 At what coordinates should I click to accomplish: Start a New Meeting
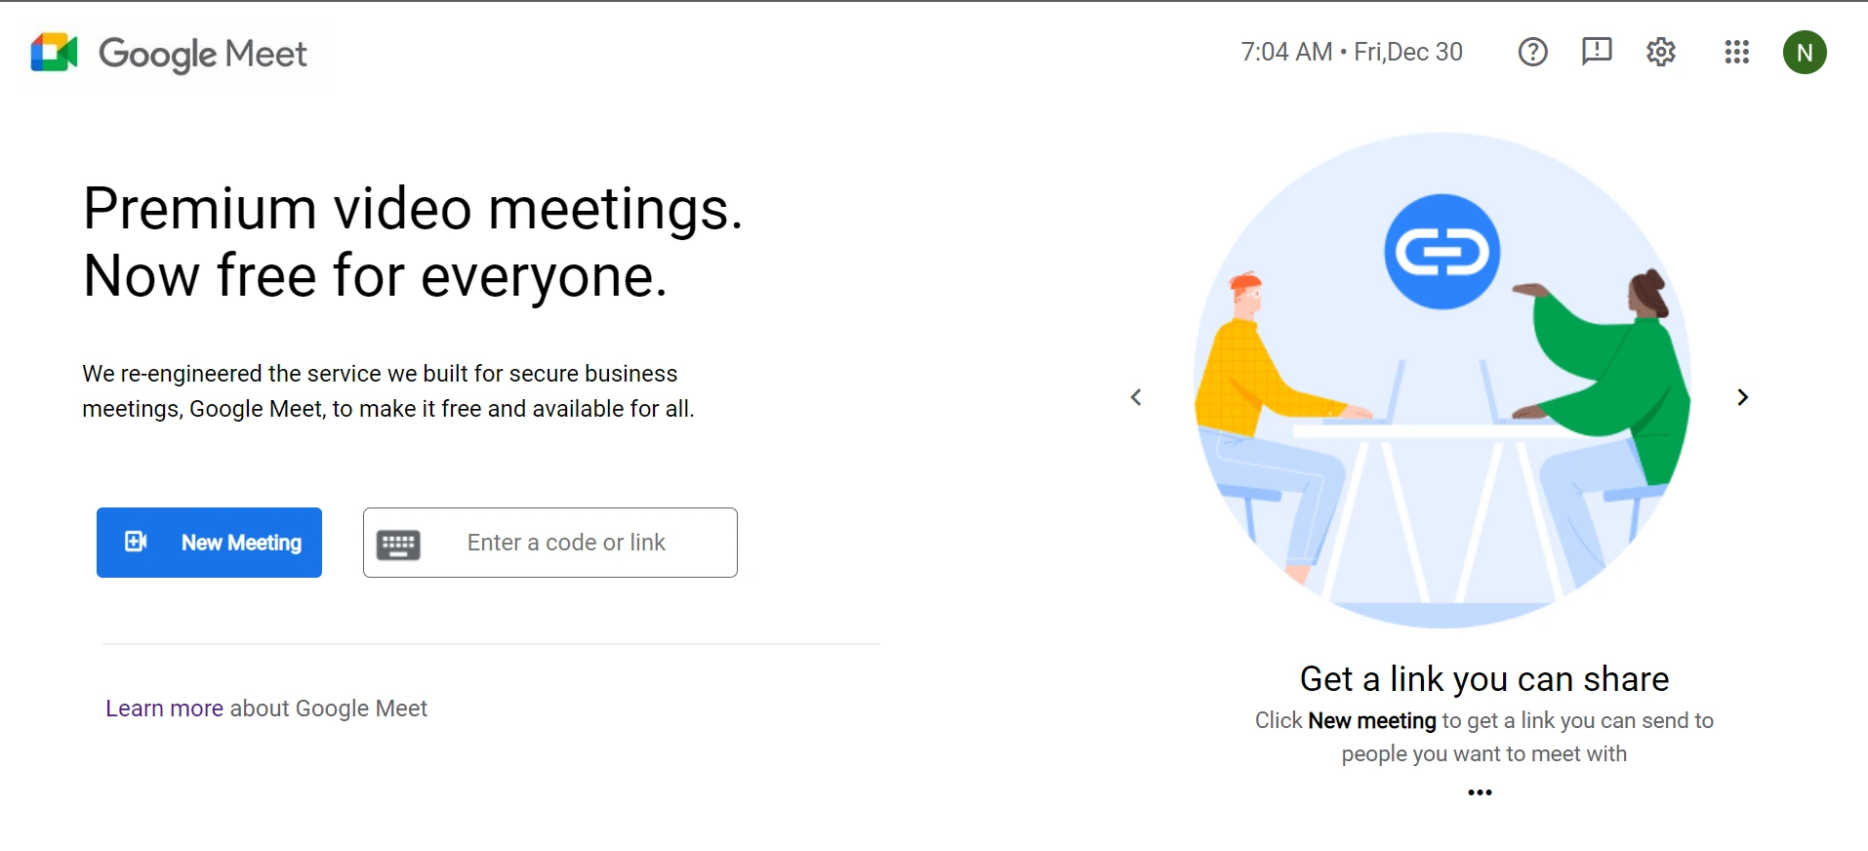coord(209,543)
